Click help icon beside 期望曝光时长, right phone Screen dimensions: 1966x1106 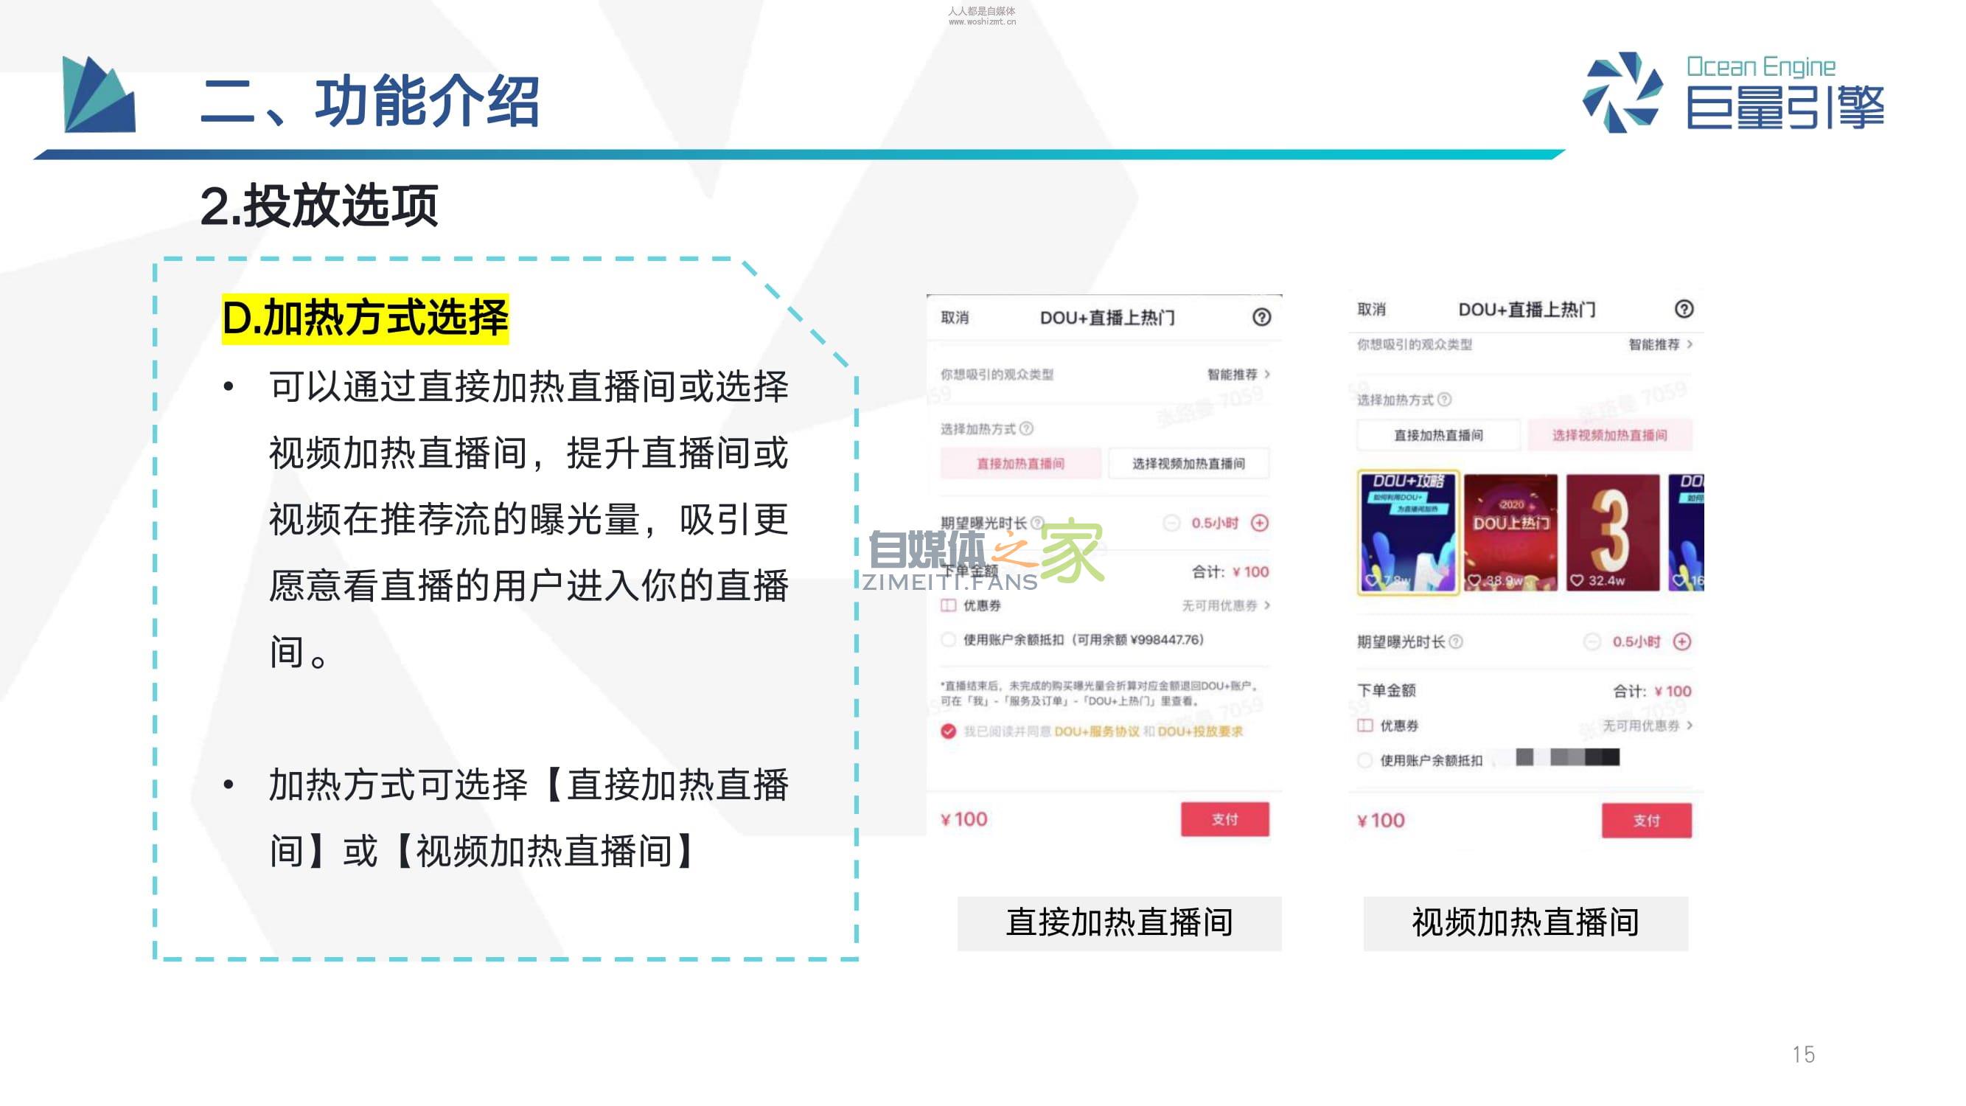click(x=1455, y=641)
